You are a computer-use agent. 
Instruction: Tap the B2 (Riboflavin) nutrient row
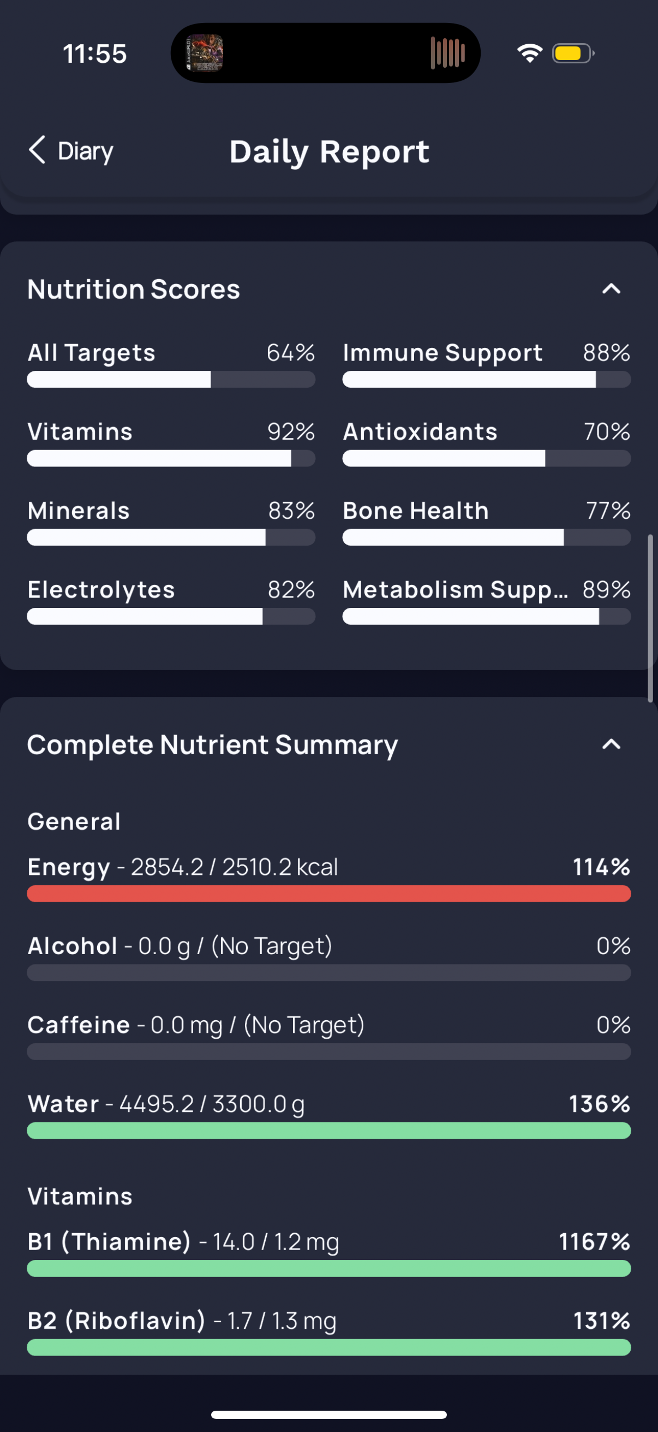coord(328,1332)
